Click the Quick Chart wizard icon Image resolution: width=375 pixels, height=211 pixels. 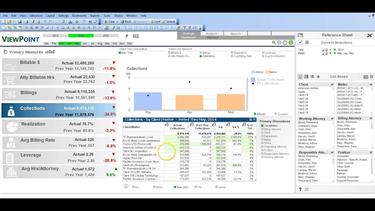coord(70,22)
